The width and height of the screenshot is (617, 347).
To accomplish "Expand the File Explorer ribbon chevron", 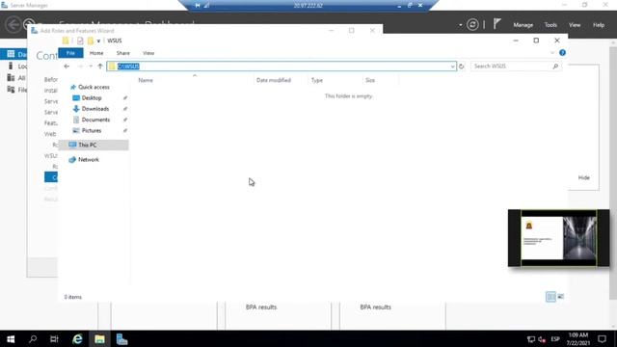I will click(x=552, y=53).
